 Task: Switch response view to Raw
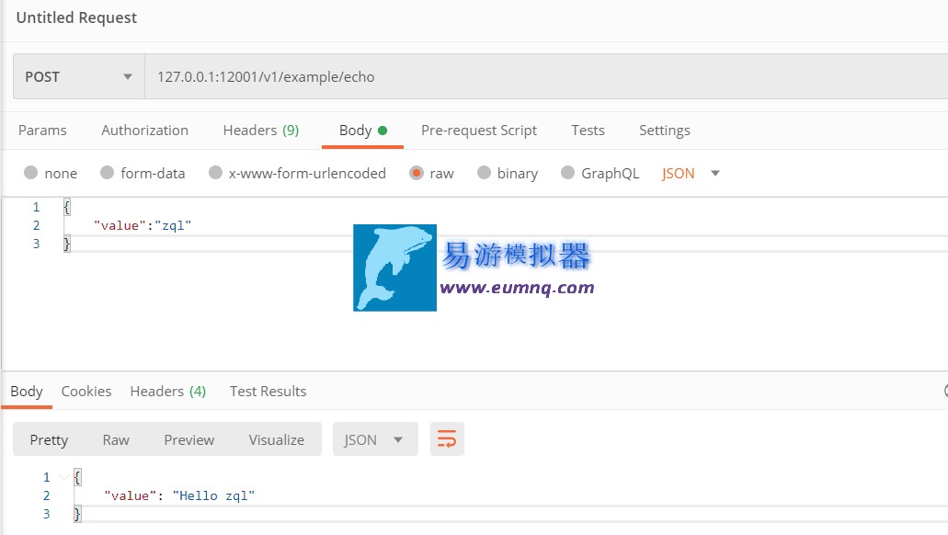point(116,440)
